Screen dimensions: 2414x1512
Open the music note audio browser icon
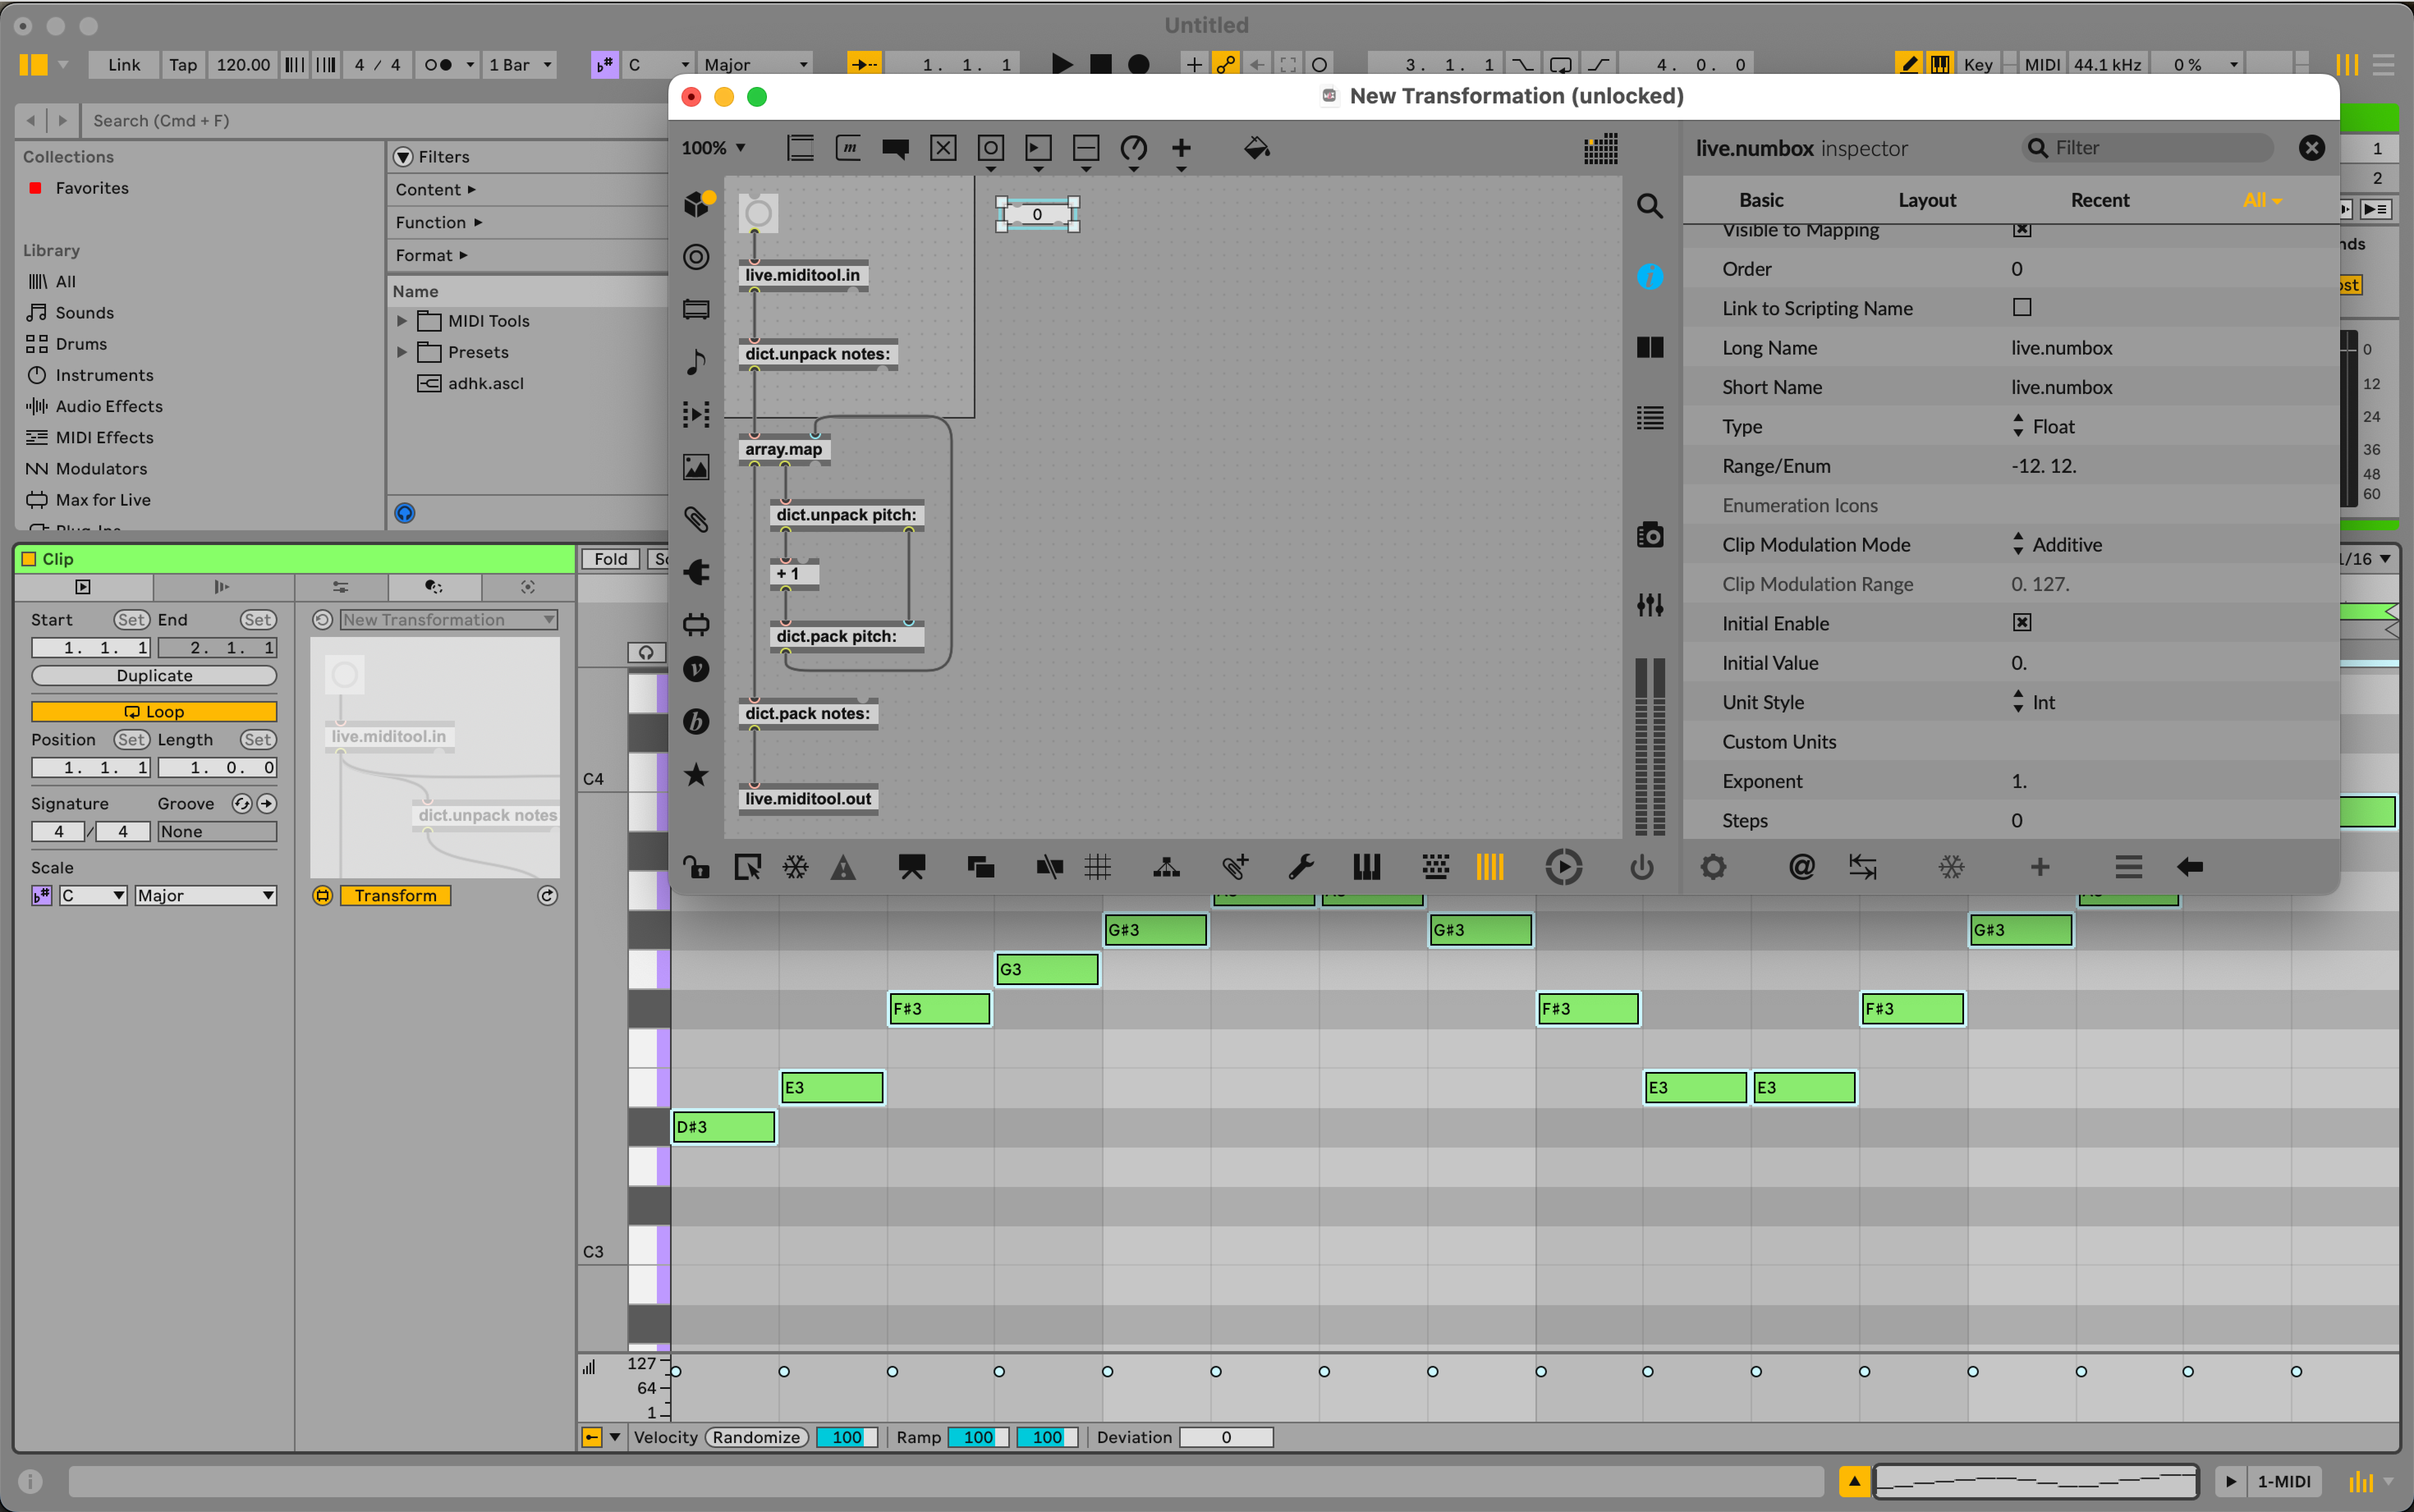696,361
